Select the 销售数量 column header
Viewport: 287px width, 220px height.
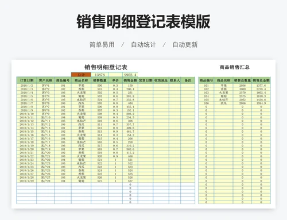click(x=100, y=80)
